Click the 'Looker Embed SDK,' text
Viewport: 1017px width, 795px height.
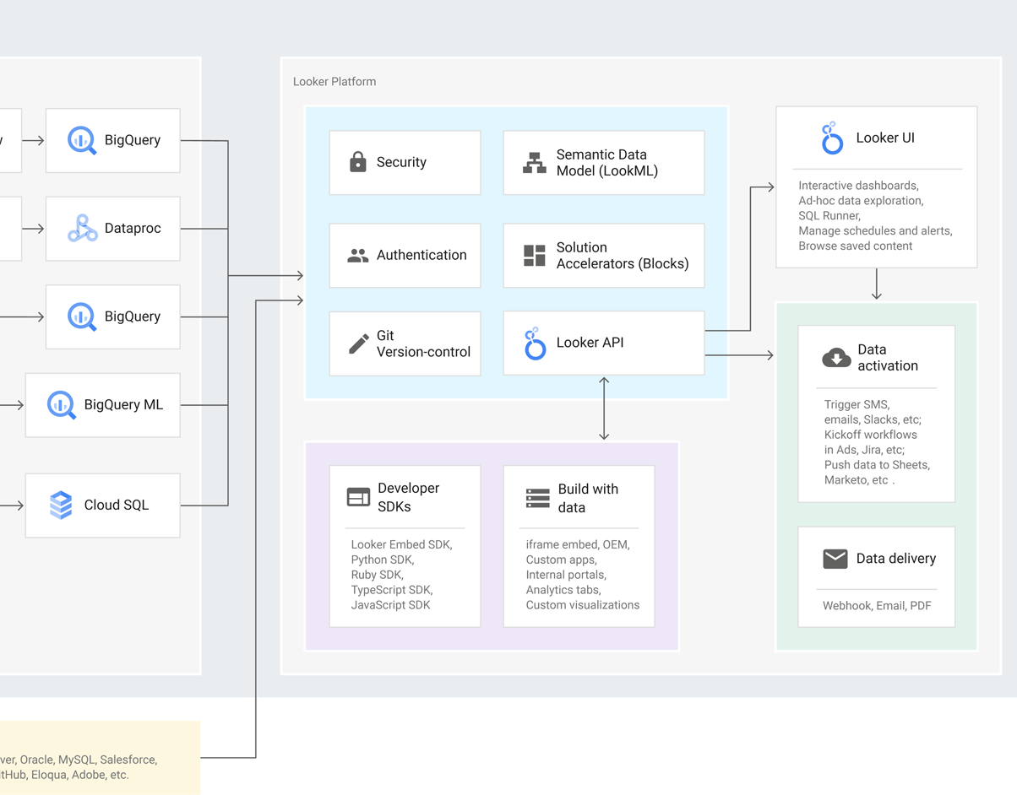point(401,544)
